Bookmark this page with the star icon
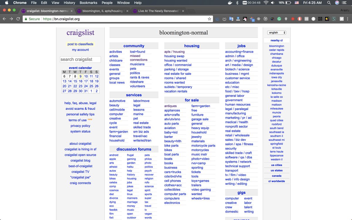Screen dimensions: 352x220 point(209,19)
